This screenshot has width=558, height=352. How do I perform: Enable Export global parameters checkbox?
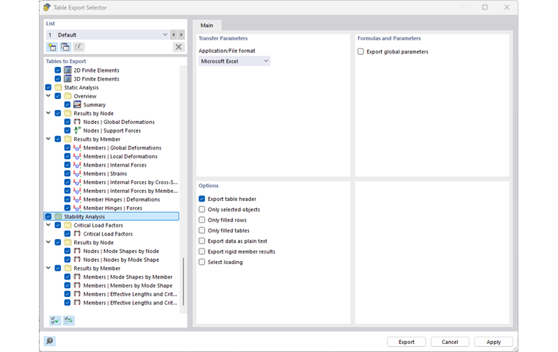point(360,51)
